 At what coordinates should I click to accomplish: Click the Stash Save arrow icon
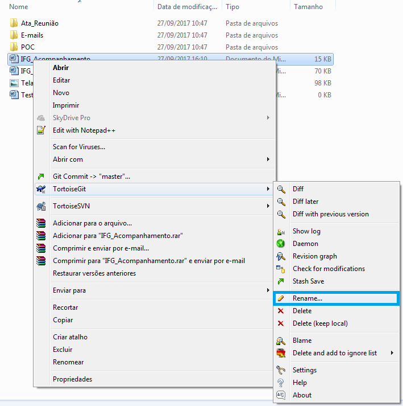(x=280, y=281)
